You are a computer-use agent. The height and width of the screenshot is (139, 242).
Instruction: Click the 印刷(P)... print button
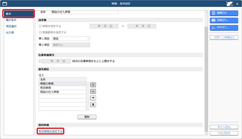coord(224,20)
